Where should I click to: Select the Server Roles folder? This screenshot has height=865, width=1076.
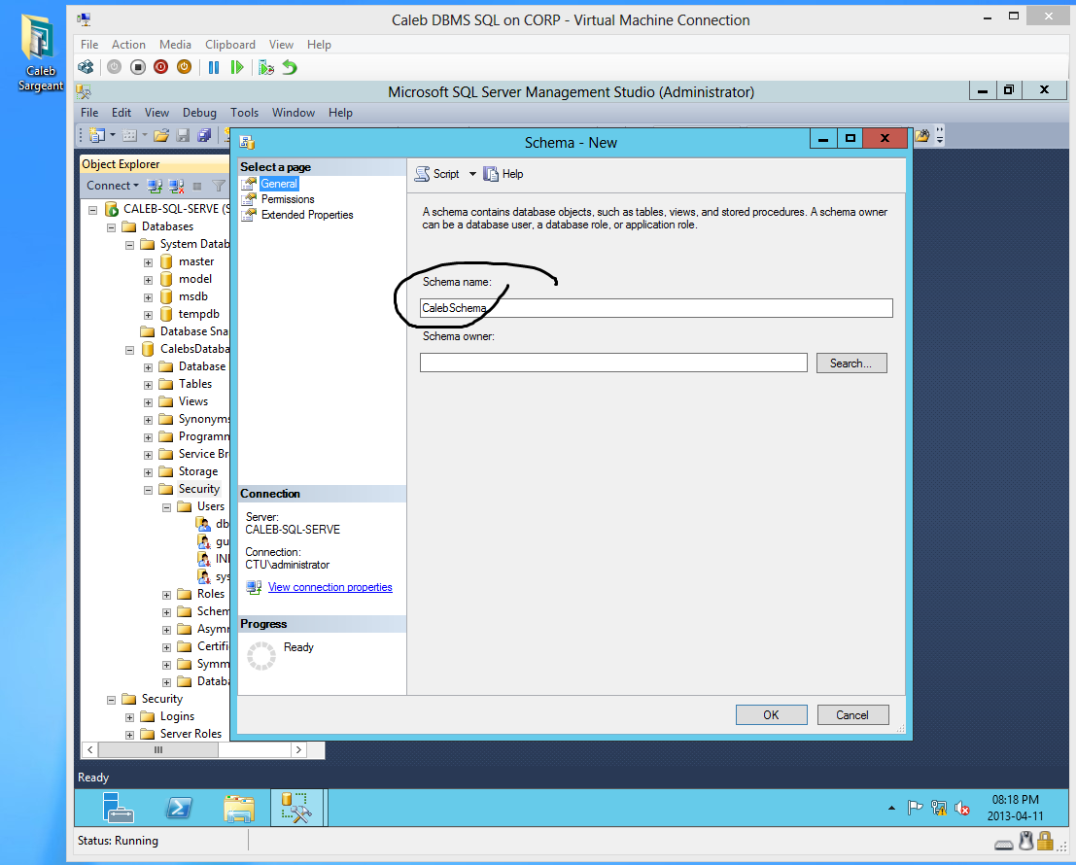(x=191, y=733)
